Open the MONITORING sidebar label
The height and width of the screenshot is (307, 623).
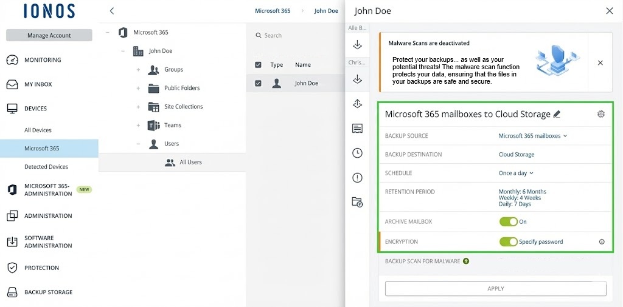point(43,60)
